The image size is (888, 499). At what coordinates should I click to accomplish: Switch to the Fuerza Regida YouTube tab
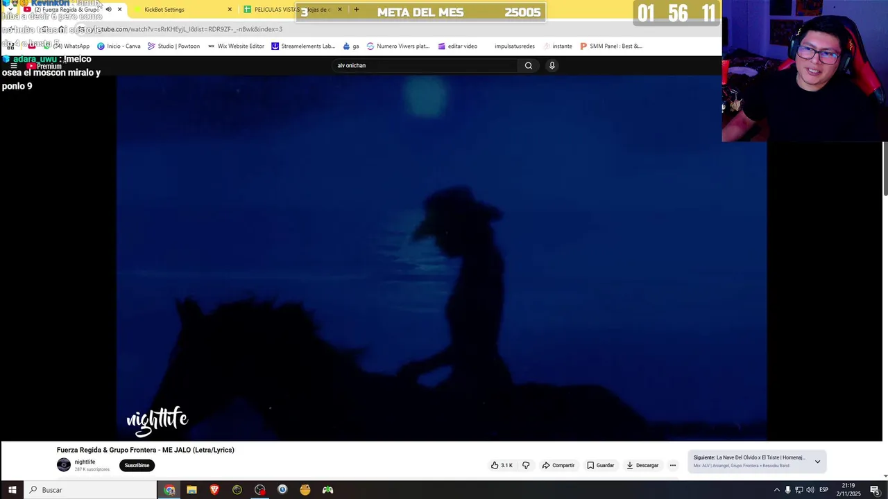[x=67, y=10]
